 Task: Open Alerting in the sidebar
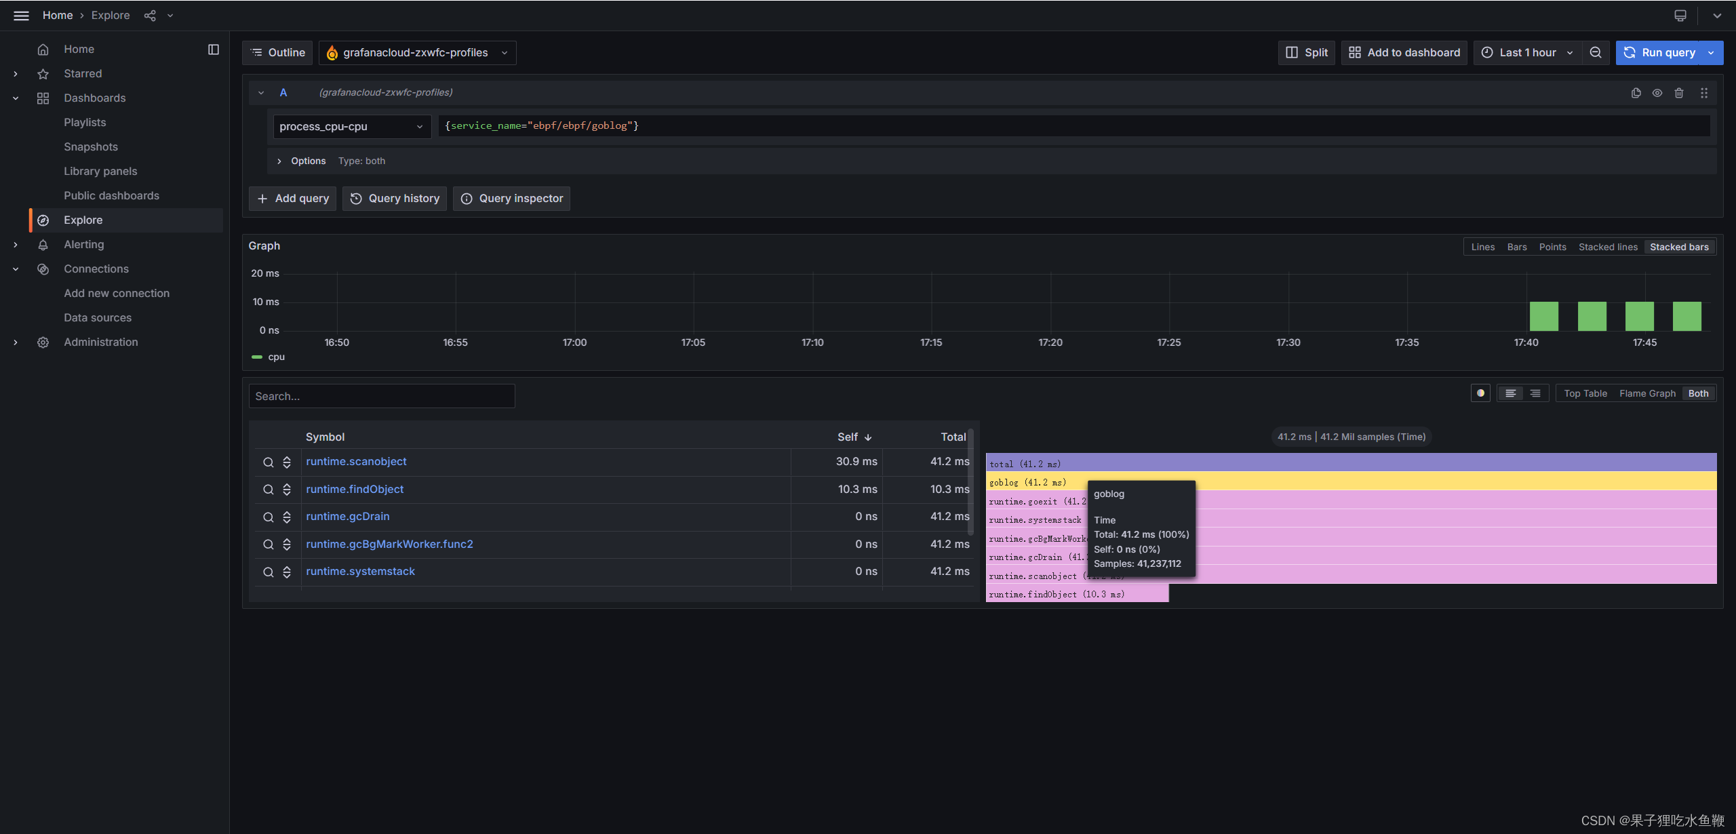(83, 245)
